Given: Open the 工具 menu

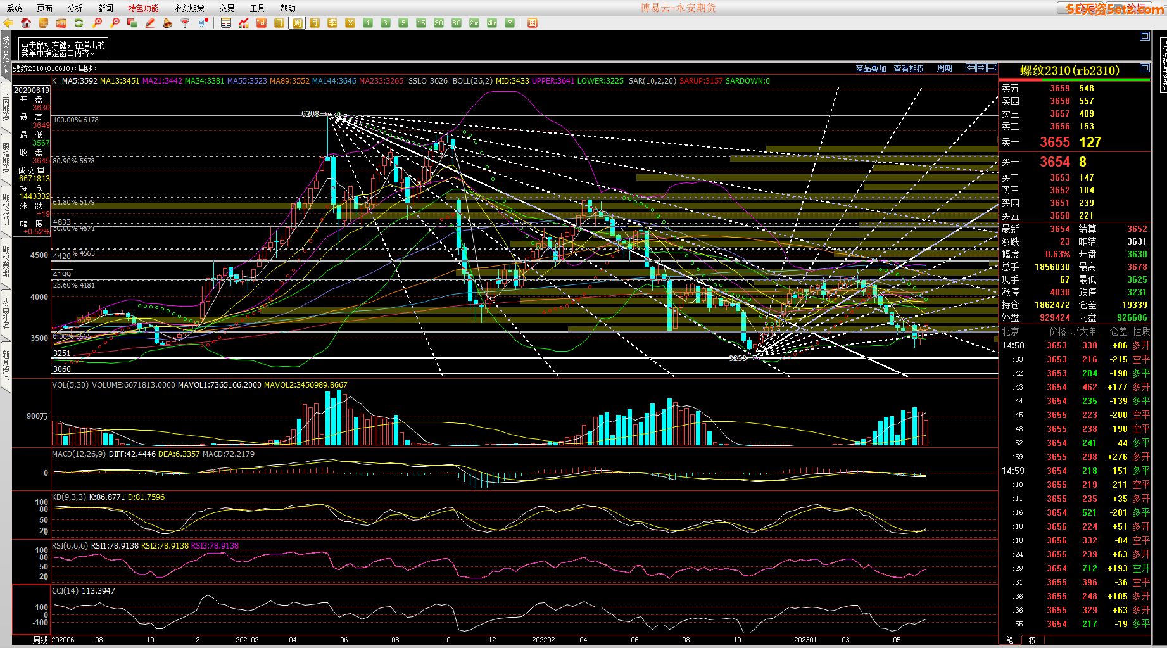Looking at the screenshot, I should [258, 8].
